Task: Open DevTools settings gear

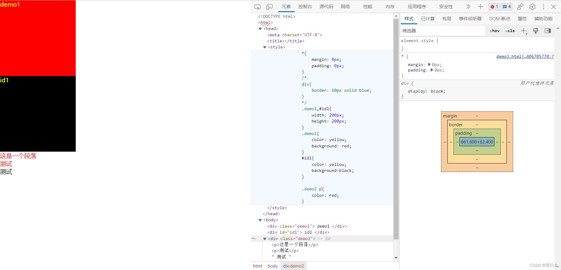Action: [x=532, y=7]
